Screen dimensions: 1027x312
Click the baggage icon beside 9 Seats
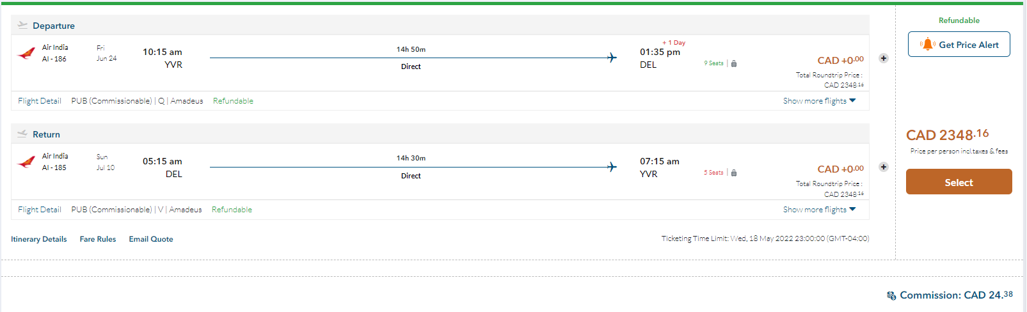coord(734,63)
